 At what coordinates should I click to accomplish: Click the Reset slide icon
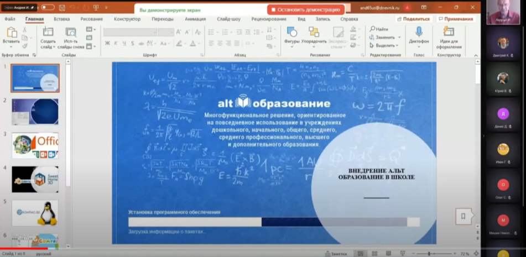[x=89, y=38]
